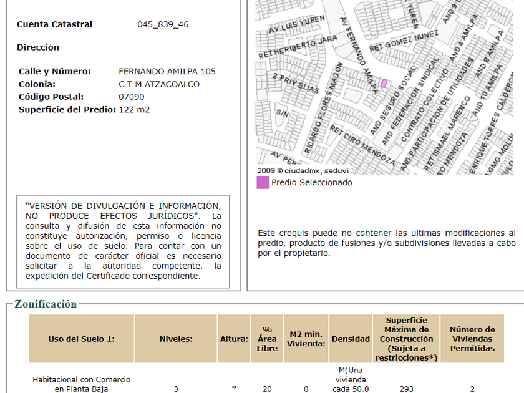Viewport: 524px width, 393px height.
Task: Click the 'Densidad' column header
Action: pos(351,339)
